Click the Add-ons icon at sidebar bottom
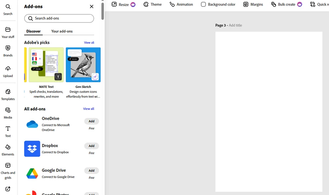Image resolution: width=329 pixels, height=195 pixels. pyautogui.click(x=8, y=189)
